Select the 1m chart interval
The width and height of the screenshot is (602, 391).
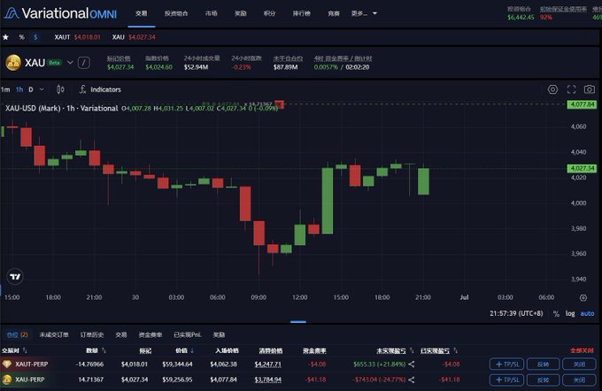point(5,89)
